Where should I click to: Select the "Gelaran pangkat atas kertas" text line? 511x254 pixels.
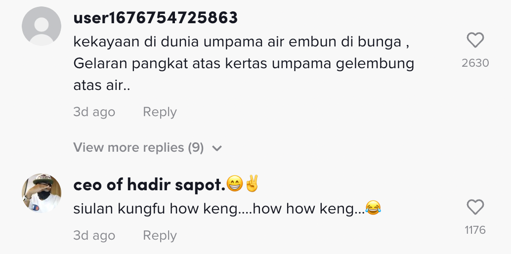tap(243, 64)
